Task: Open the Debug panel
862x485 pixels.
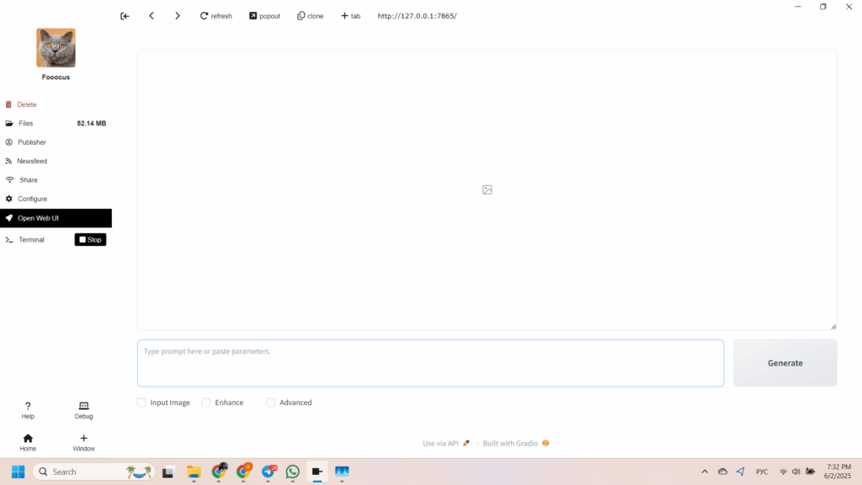Action: click(83, 410)
